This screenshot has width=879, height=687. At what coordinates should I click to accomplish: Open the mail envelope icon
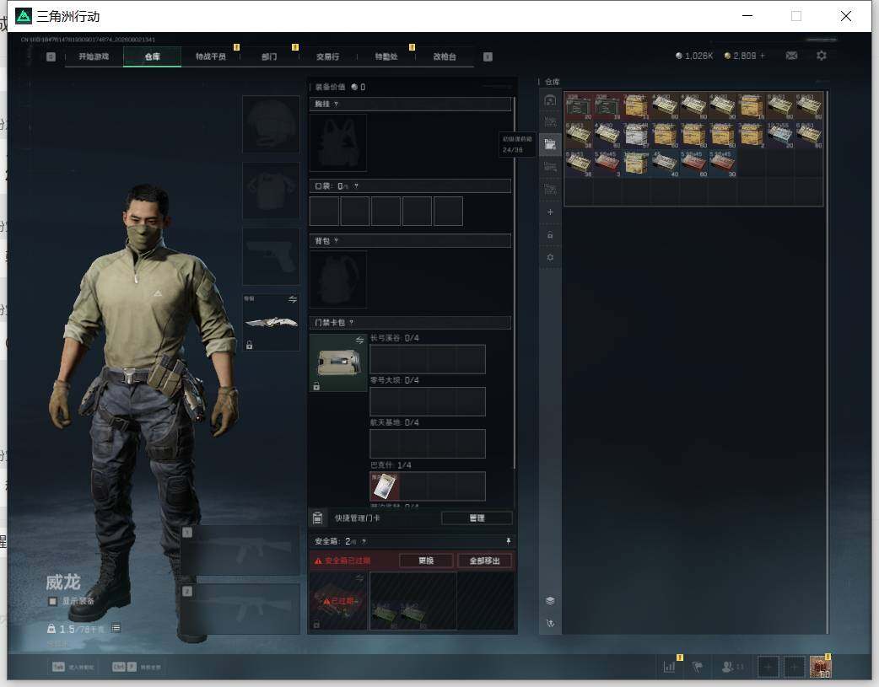(791, 56)
